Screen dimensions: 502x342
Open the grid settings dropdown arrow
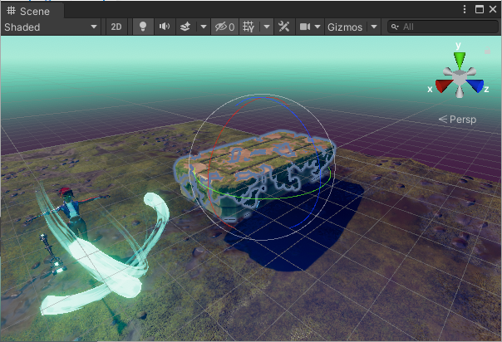pyautogui.click(x=266, y=27)
